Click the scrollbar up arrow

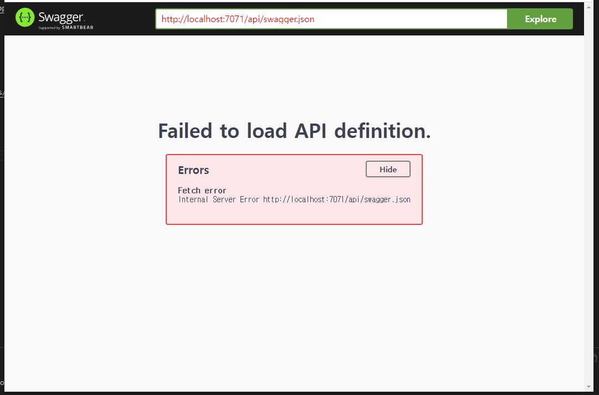[588, 7]
